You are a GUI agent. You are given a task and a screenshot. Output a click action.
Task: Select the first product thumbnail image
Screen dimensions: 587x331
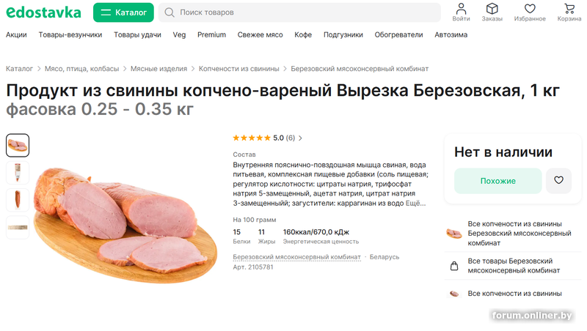[x=18, y=145]
